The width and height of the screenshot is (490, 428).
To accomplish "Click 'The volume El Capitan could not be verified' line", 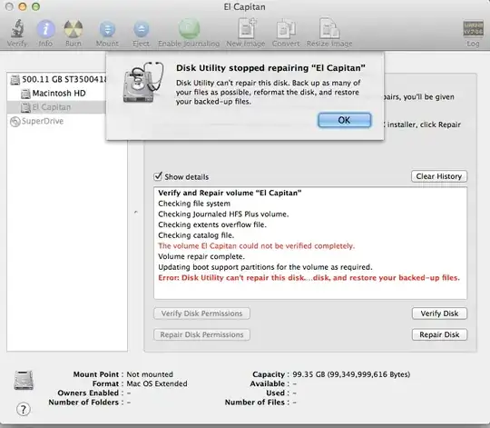I will (x=256, y=246).
